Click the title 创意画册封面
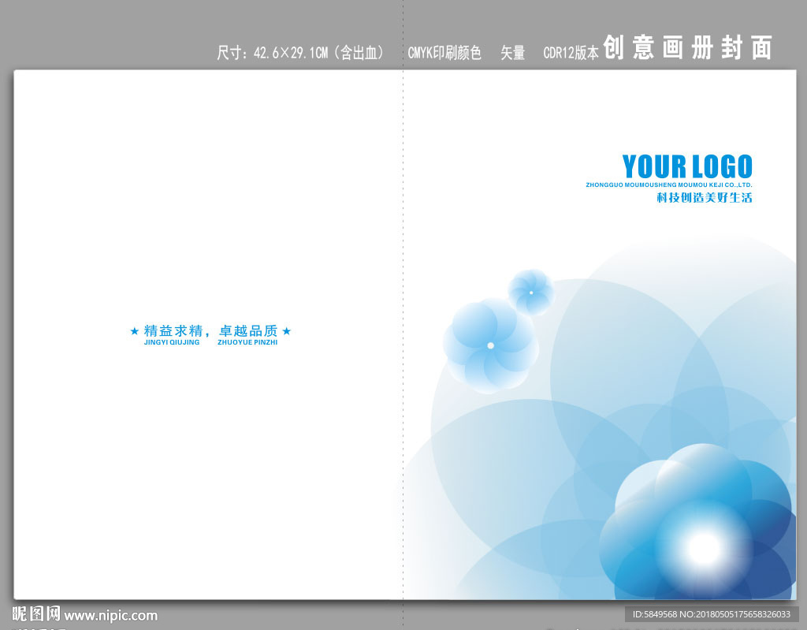Screen dimensions: 807x630 [687, 47]
